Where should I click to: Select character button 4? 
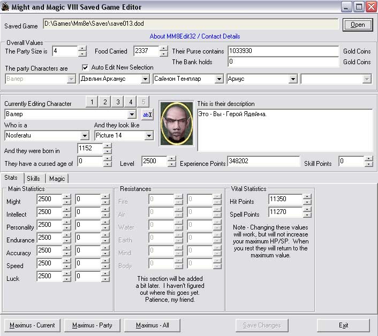click(131, 102)
